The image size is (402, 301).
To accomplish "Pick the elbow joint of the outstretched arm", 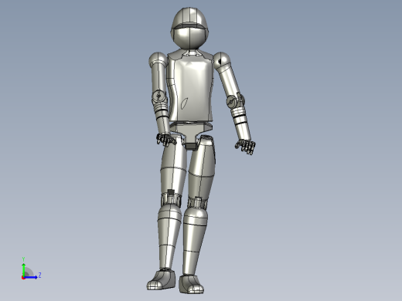I will tap(235, 101).
